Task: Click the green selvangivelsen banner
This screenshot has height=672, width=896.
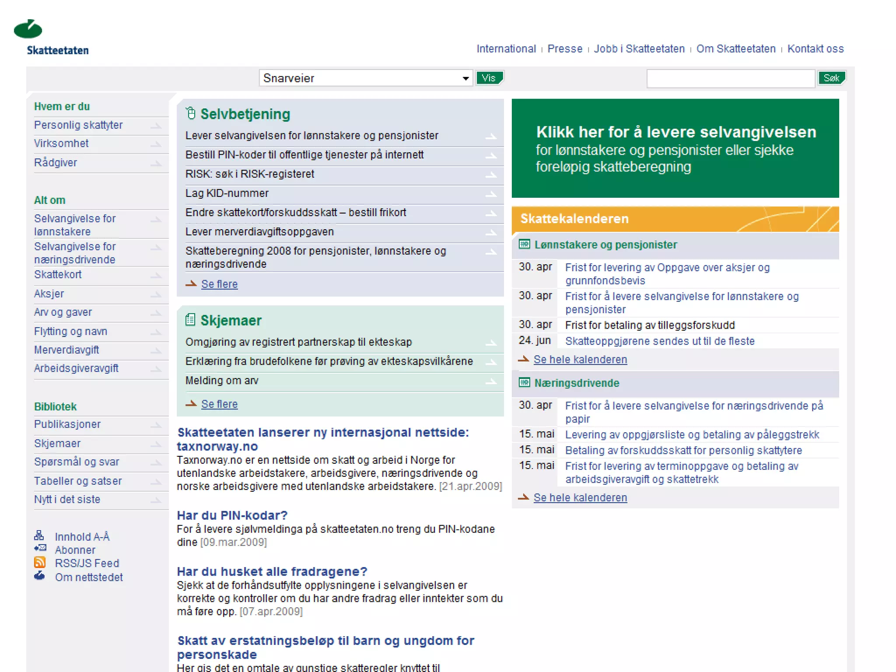Action: (675, 148)
